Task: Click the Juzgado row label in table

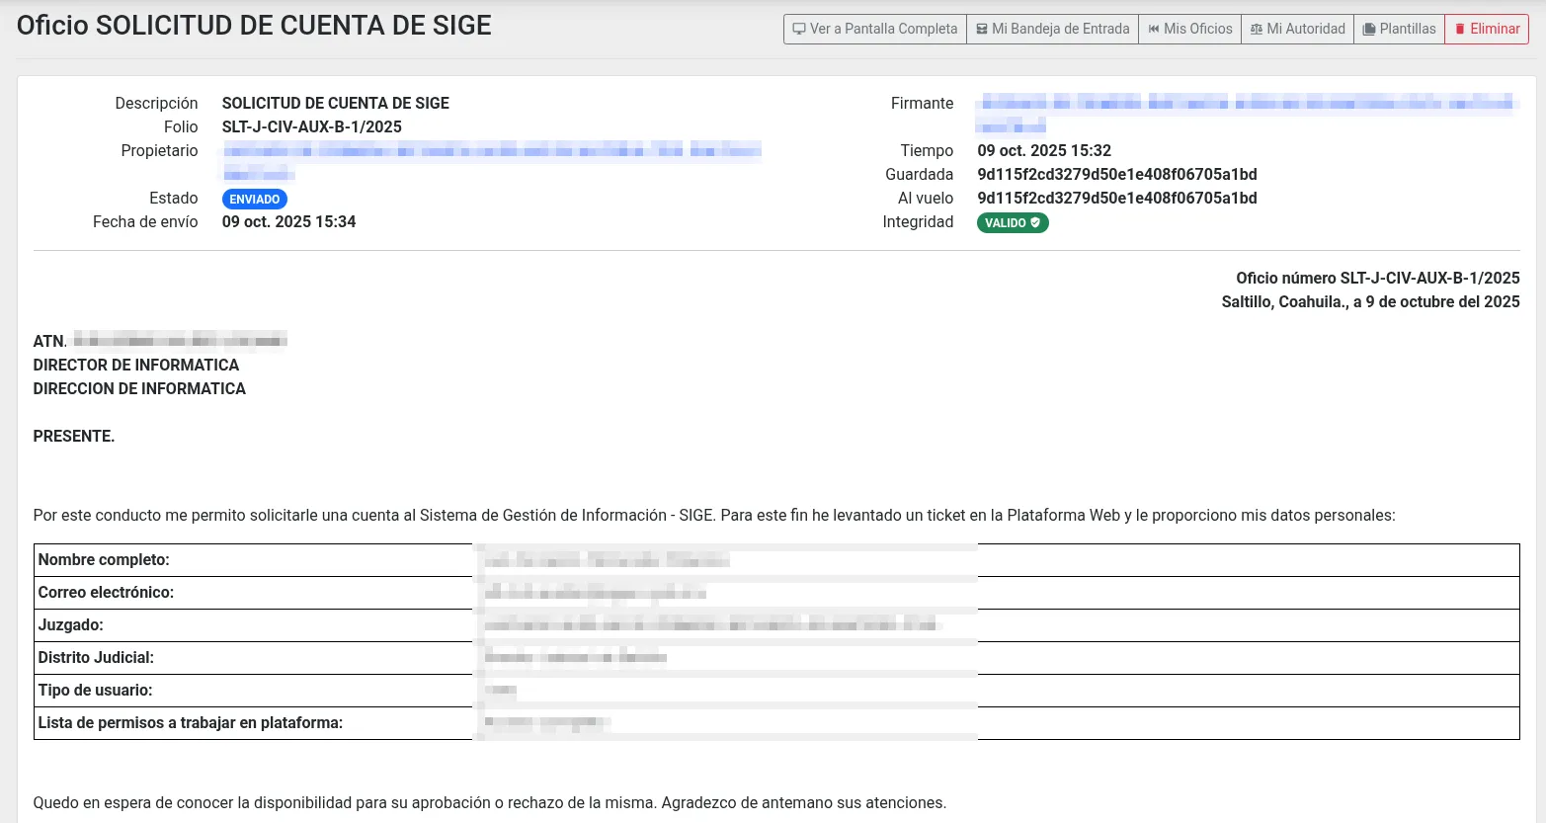Action: (70, 625)
